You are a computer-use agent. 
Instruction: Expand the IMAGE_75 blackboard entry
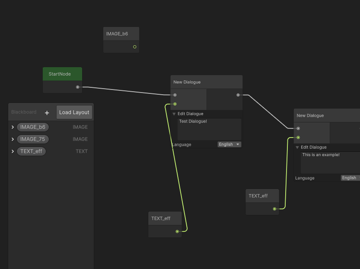pos(13,139)
